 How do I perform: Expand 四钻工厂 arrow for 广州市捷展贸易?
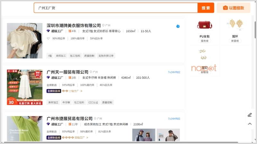click(87, 138)
